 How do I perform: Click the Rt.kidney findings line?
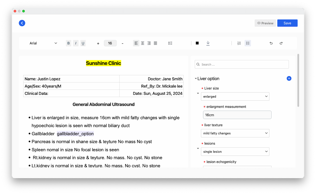[97, 158]
